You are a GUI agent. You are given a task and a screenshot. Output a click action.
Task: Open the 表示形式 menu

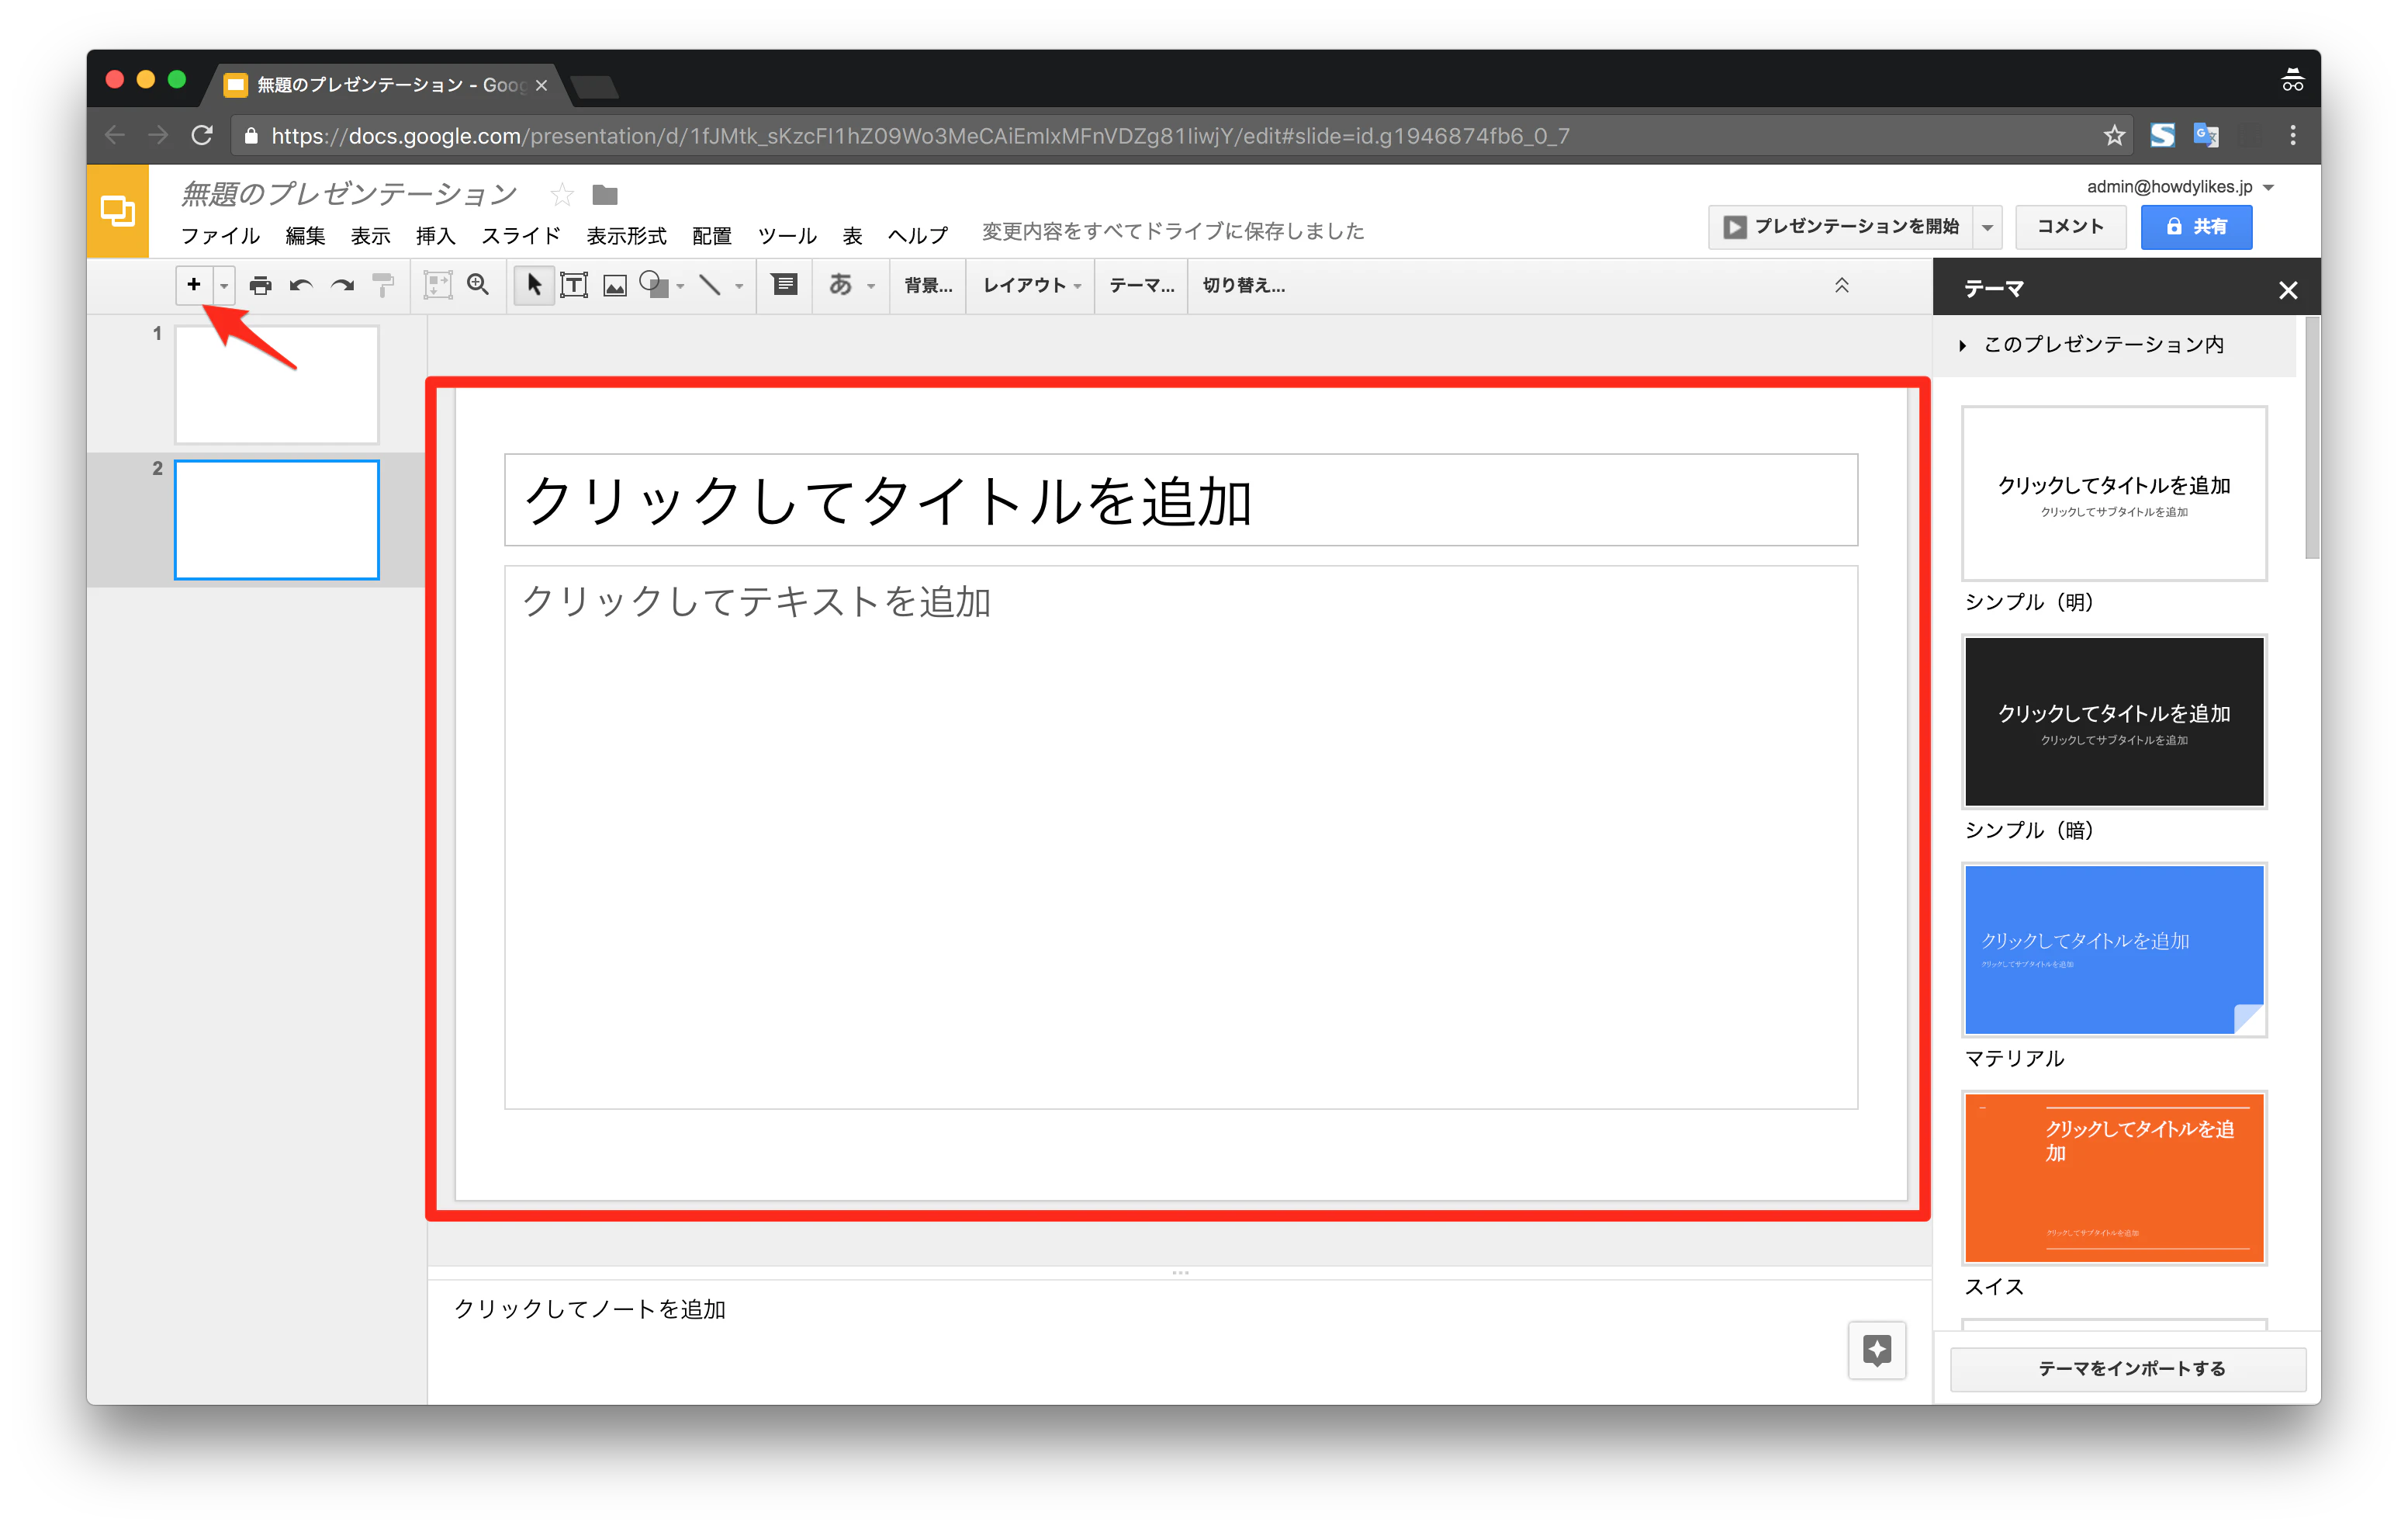point(626,235)
